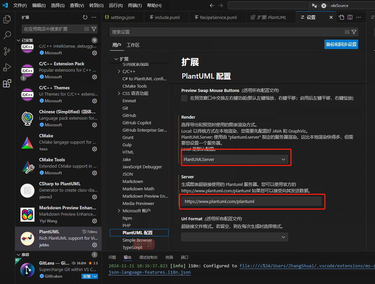Manage Markdown Preview Enhanced gear icon

[94, 221]
